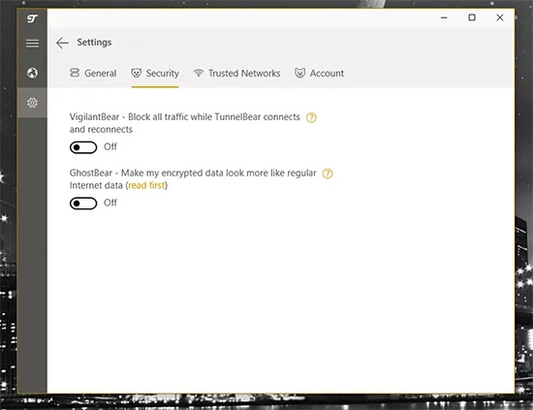Open GhostBear help question mark icon
This screenshot has height=410, width=533.
click(x=328, y=173)
